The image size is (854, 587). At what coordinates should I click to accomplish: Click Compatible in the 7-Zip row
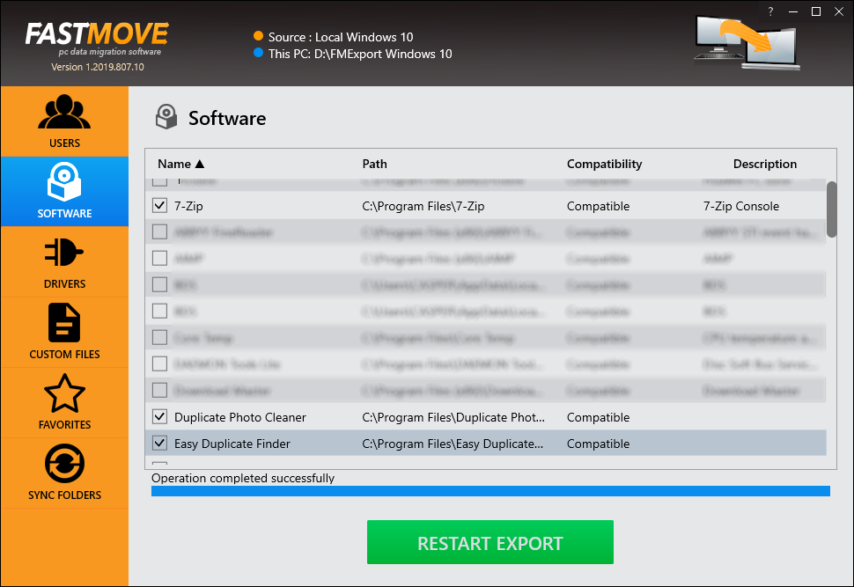coord(598,207)
